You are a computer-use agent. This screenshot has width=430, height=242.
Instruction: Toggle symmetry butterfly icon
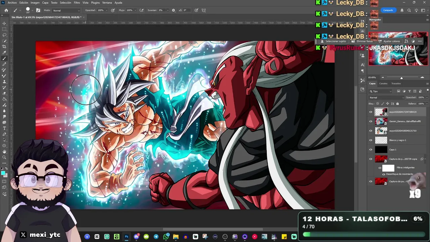(x=204, y=10)
